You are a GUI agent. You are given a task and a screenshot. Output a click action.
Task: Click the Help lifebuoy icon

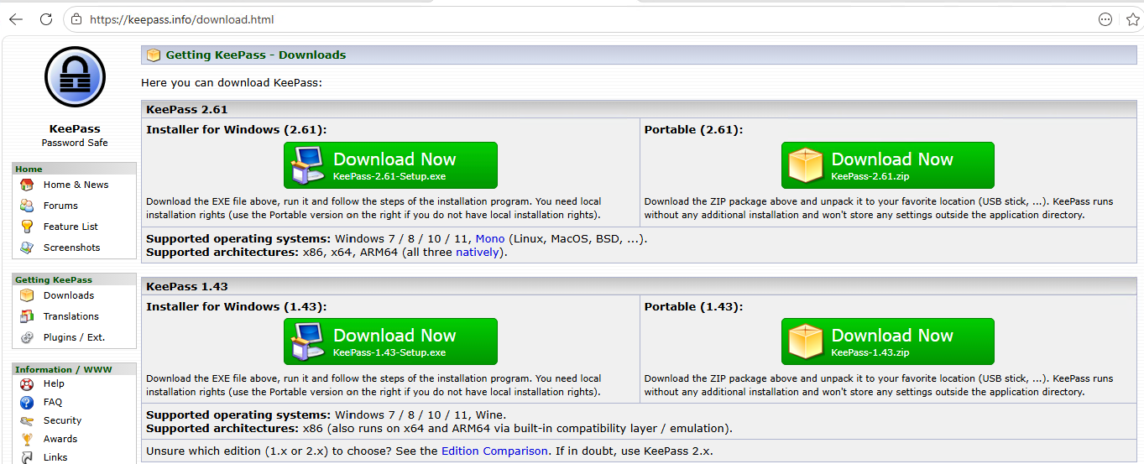point(27,383)
